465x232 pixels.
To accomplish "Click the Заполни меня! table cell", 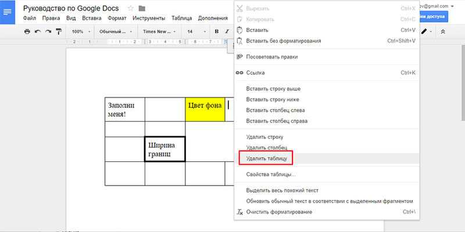I will [125, 109].
